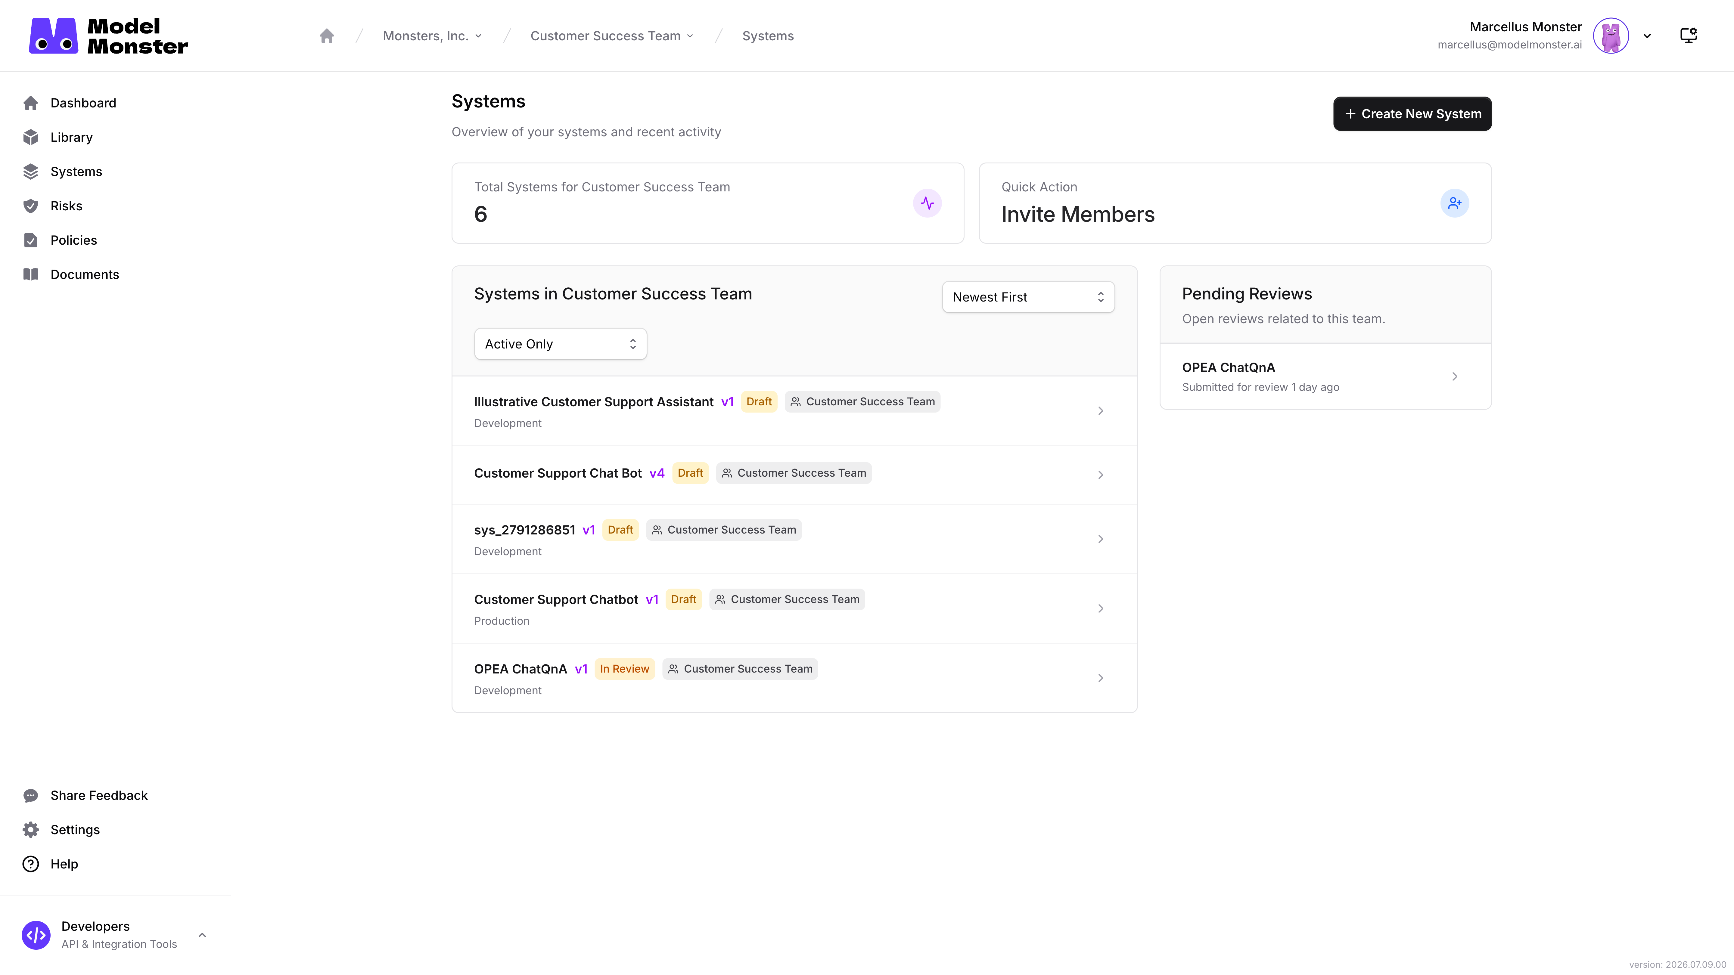Click the Developers code icon
The height and width of the screenshot is (975, 1734).
coord(36,935)
